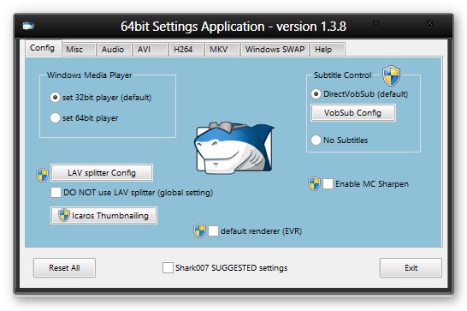Click the shark app icon in title bar

tap(28, 26)
